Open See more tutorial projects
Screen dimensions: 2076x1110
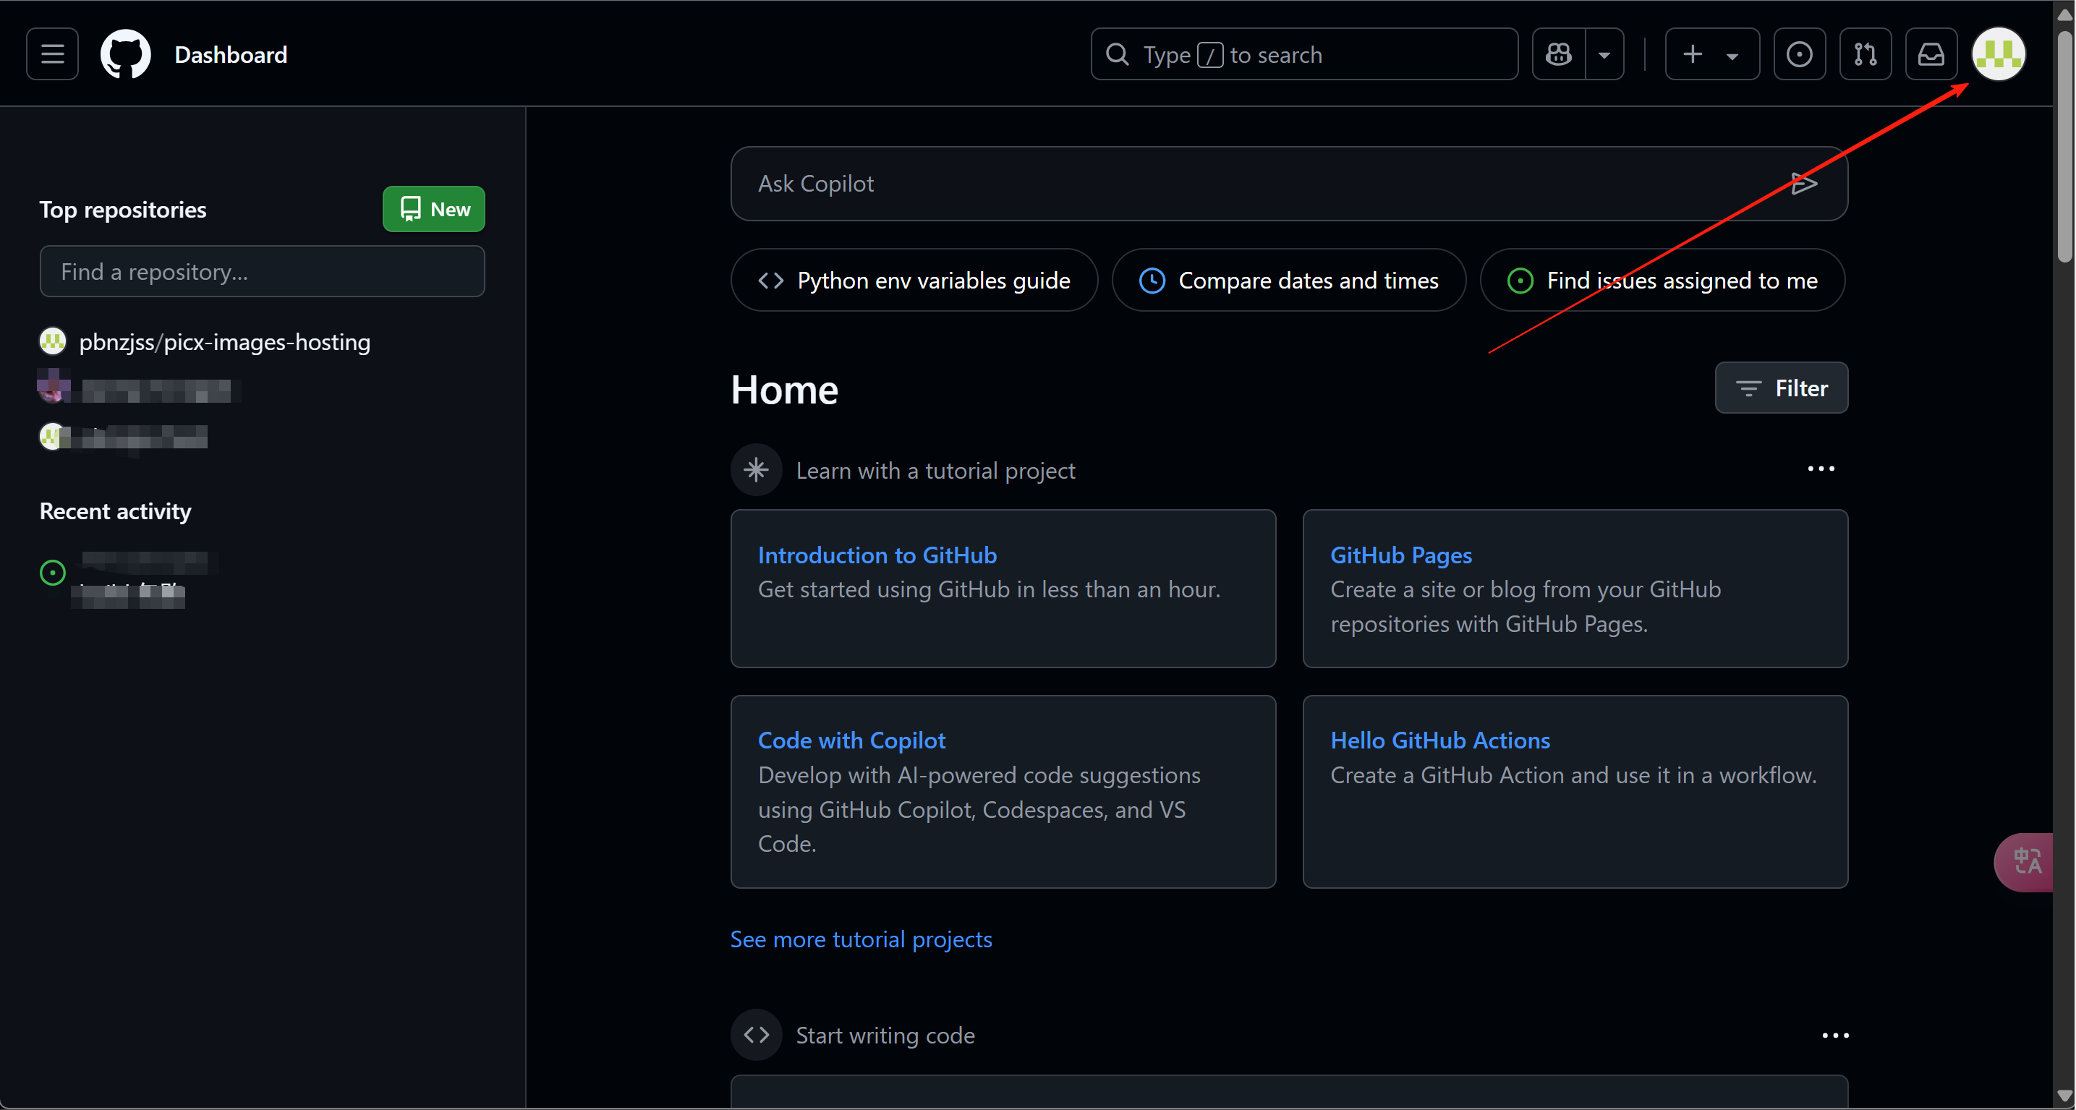tap(861, 939)
